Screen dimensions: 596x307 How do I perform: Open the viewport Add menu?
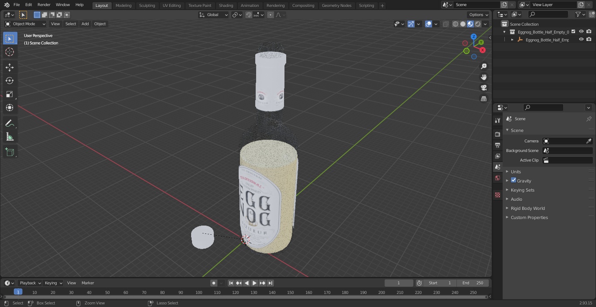point(85,24)
